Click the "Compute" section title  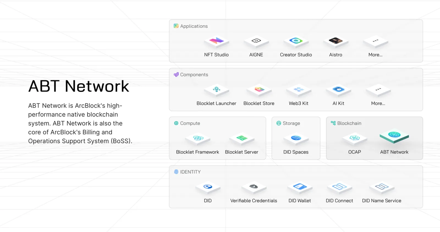pos(190,123)
